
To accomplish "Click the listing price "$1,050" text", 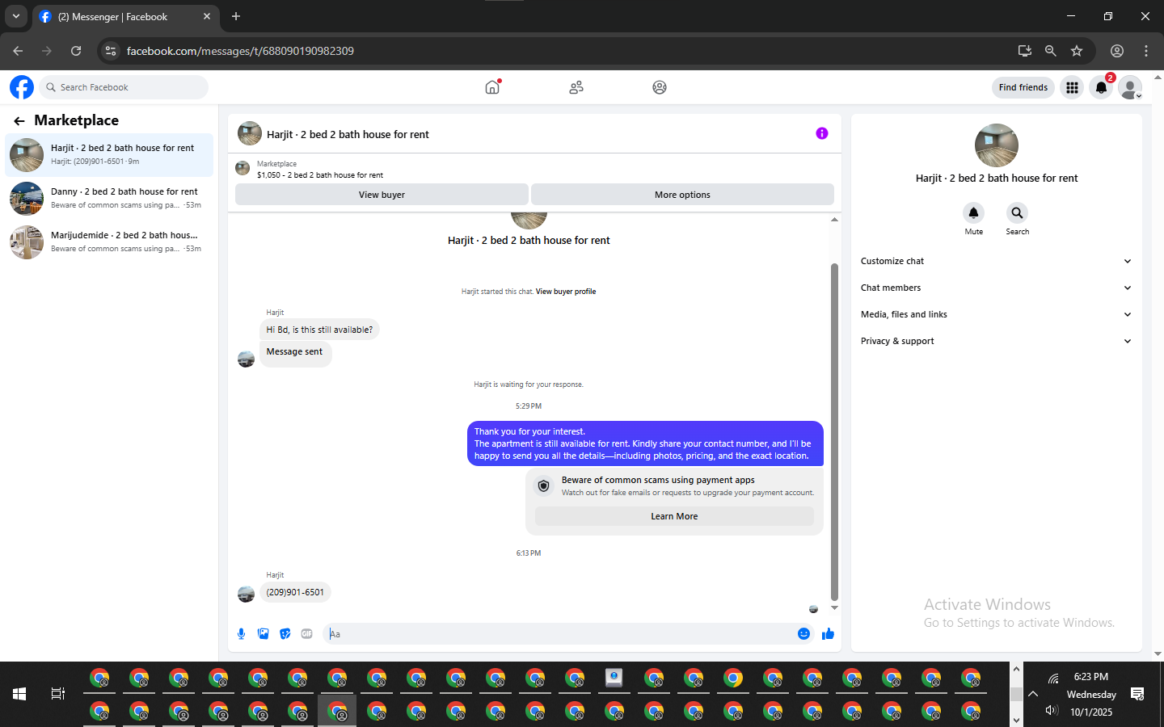I will tap(269, 175).
